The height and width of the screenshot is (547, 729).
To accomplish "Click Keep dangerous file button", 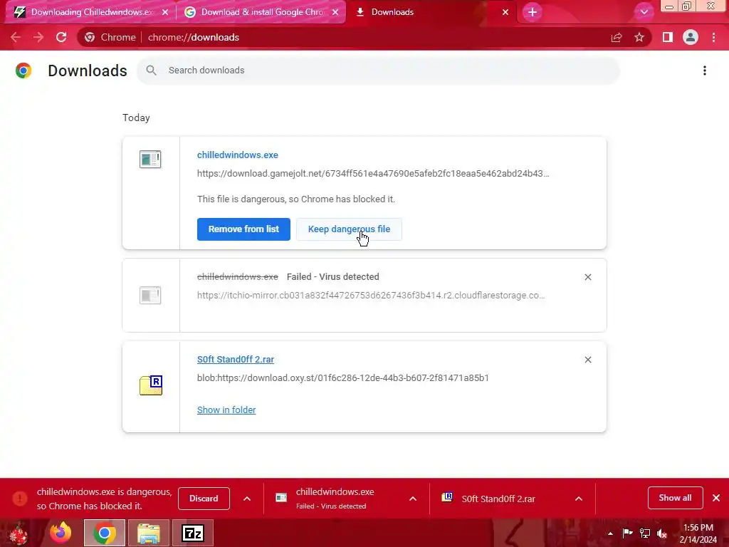I will [x=349, y=229].
